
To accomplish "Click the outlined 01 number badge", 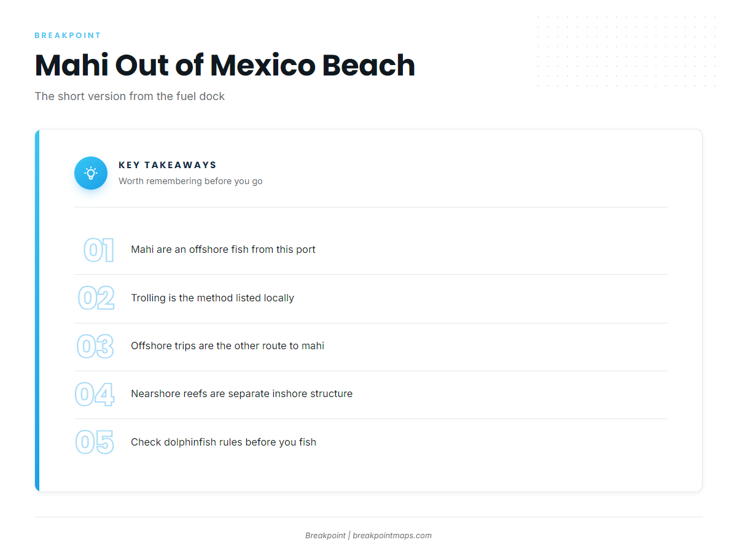I will click(x=99, y=250).
